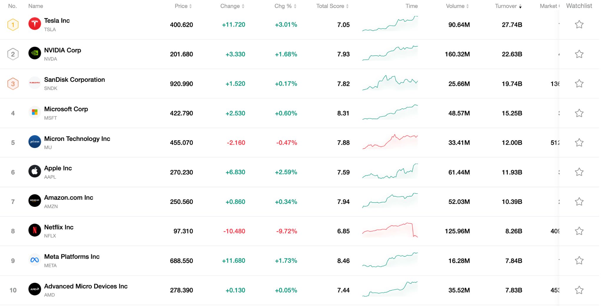The height and width of the screenshot is (306, 603).
Task: Click the Total Score column header
Action: 332,6
